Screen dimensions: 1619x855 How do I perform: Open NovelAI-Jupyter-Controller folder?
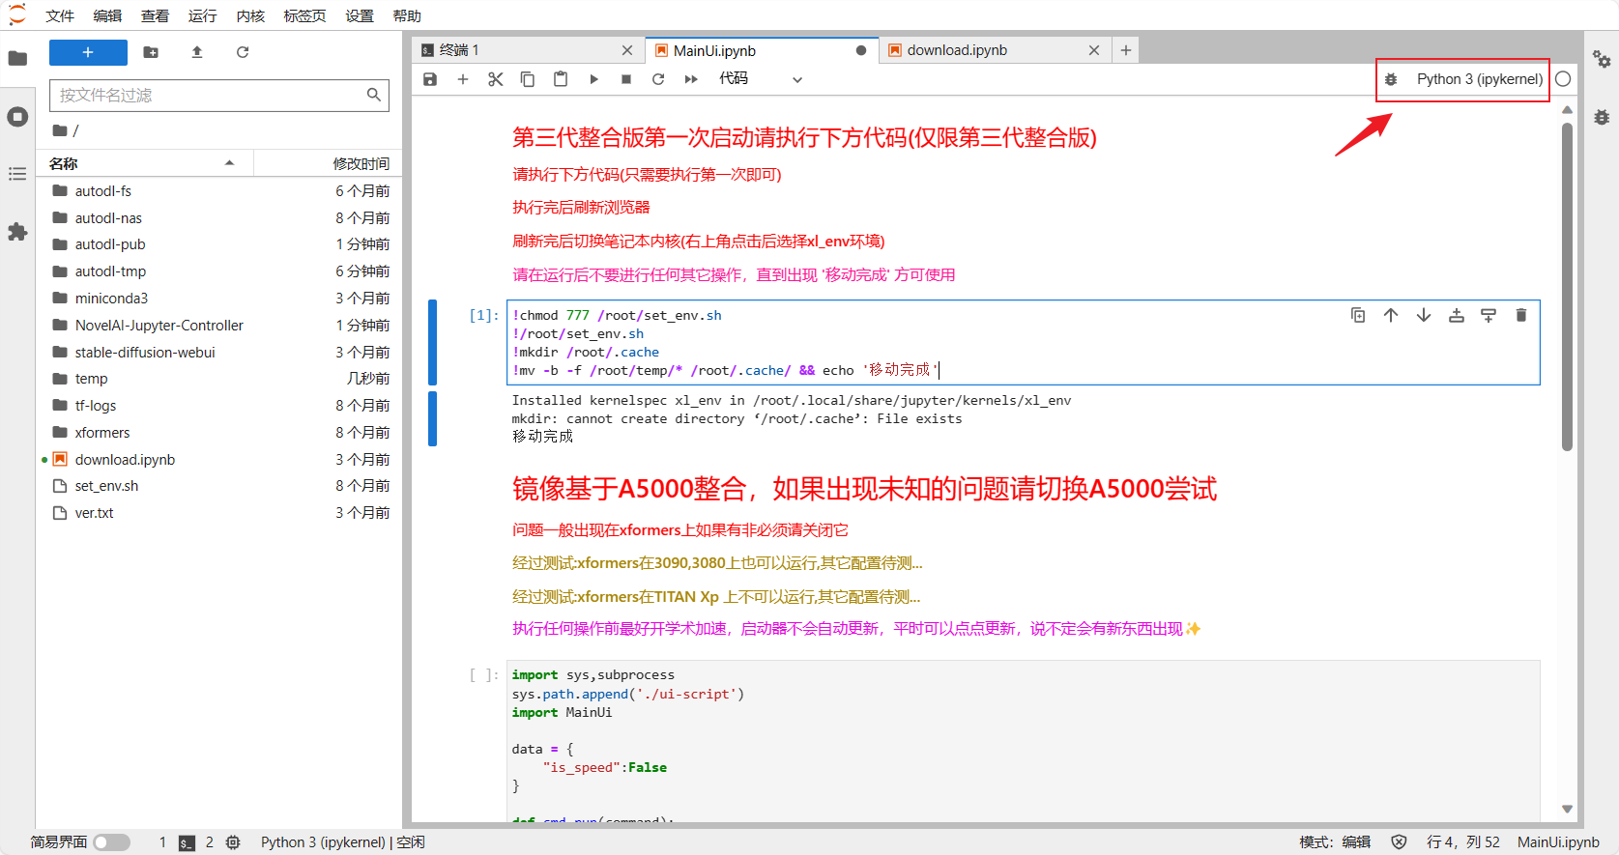(x=219, y=326)
